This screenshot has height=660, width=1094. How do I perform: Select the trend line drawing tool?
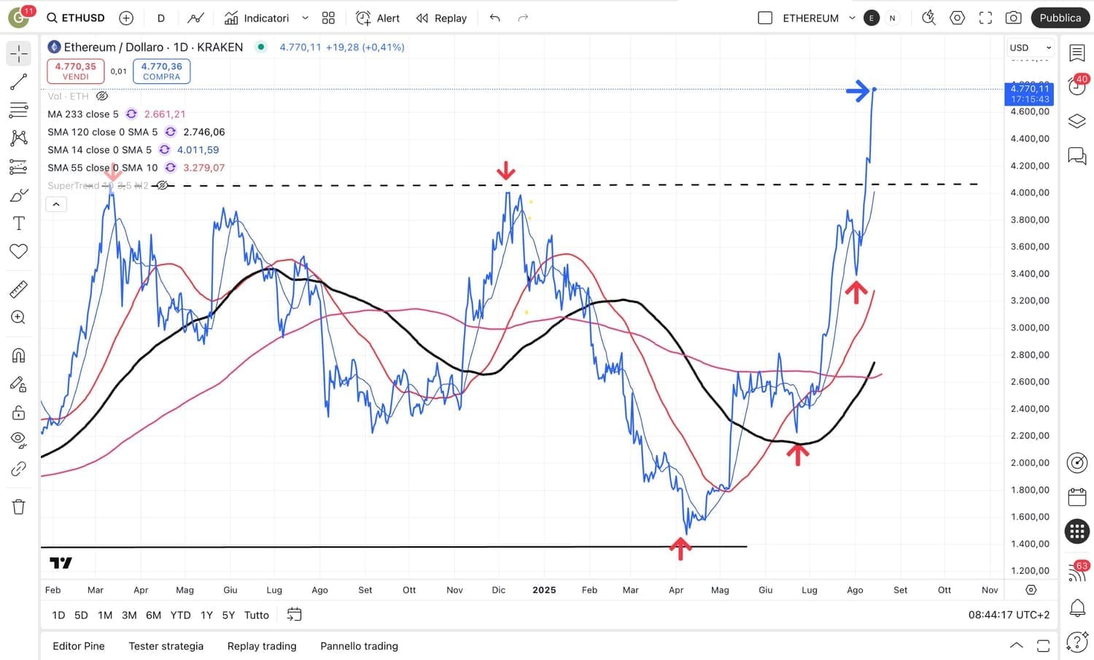point(19,82)
